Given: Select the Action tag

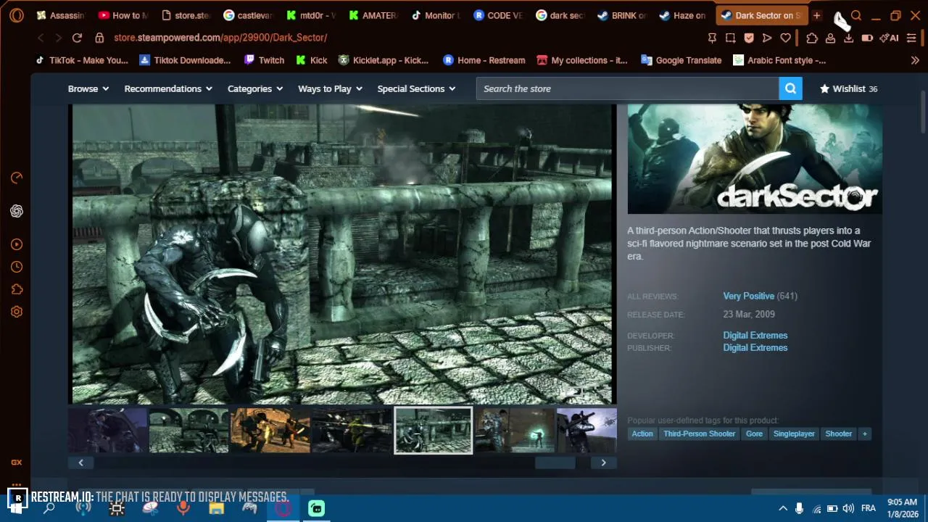Looking at the screenshot, I should click(x=642, y=434).
